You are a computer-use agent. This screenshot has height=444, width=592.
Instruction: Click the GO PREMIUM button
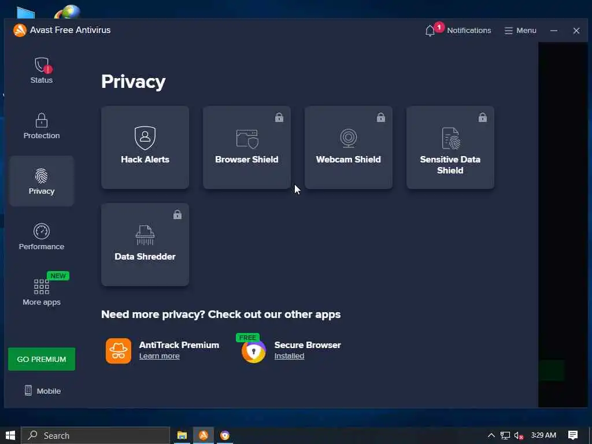pyautogui.click(x=42, y=359)
